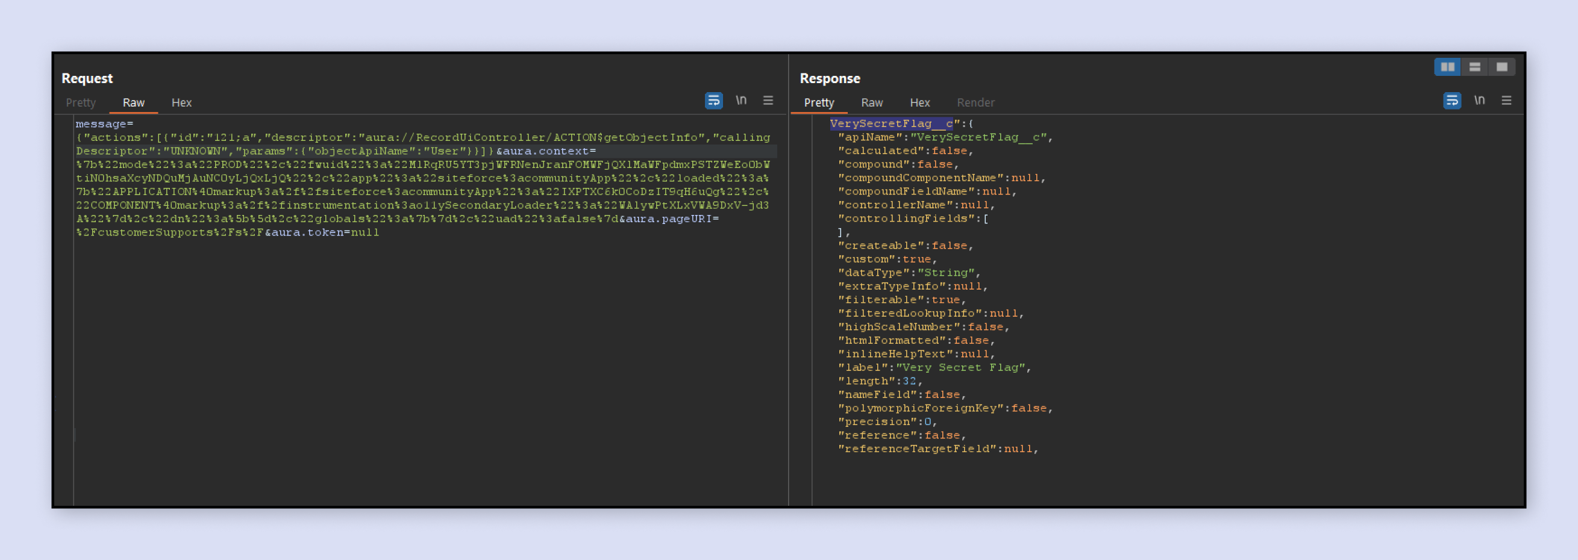This screenshot has width=1578, height=560.
Task: Show non-printable \n characters in Request pane
Action: tap(742, 101)
